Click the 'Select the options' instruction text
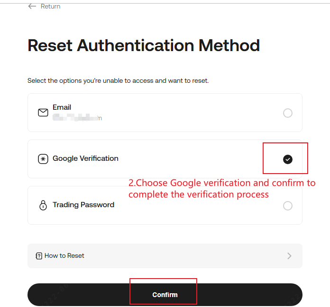 point(118,81)
